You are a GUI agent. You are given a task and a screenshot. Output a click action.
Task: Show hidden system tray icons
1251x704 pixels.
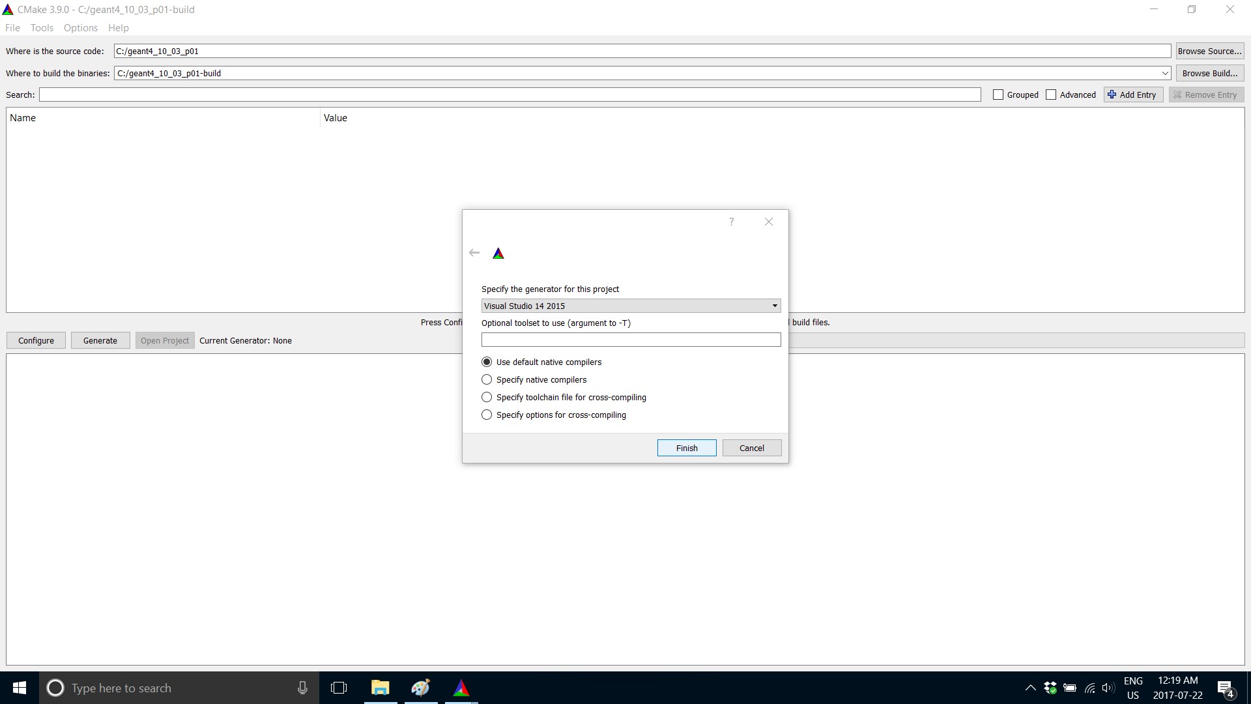click(1030, 688)
